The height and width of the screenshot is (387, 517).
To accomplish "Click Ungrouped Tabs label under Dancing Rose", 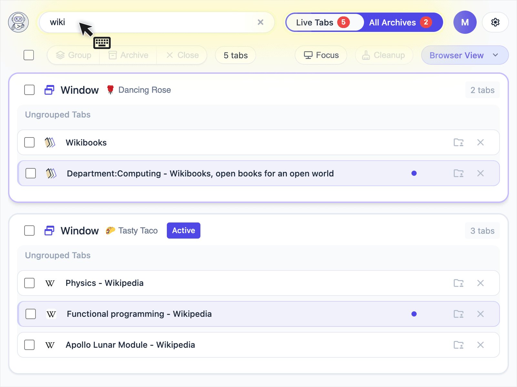I will tap(58, 115).
